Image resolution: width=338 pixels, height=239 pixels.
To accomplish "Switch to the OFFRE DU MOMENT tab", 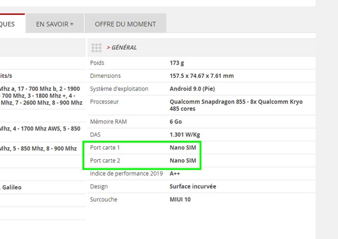I will (125, 24).
